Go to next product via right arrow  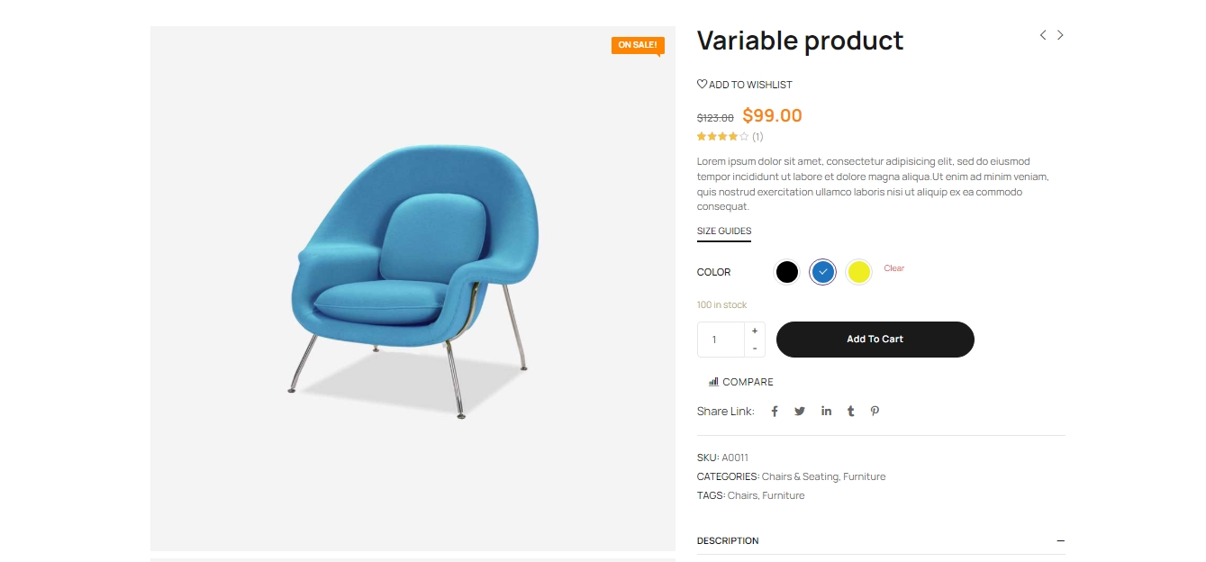point(1060,34)
